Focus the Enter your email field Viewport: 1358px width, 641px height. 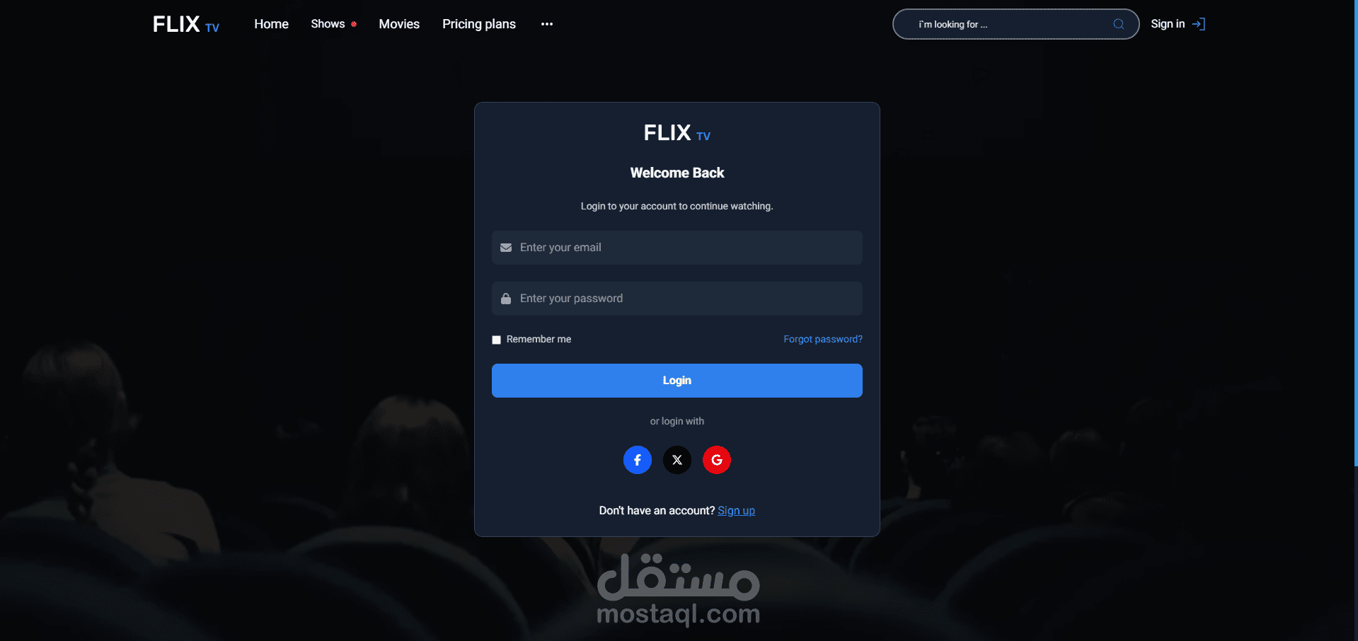click(x=677, y=248)
